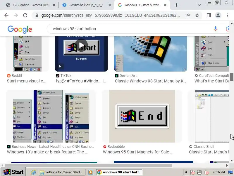Open the Reddit start menu image
Image resolution: width=234 pixels, height=176 pixels.
[27, 54]
